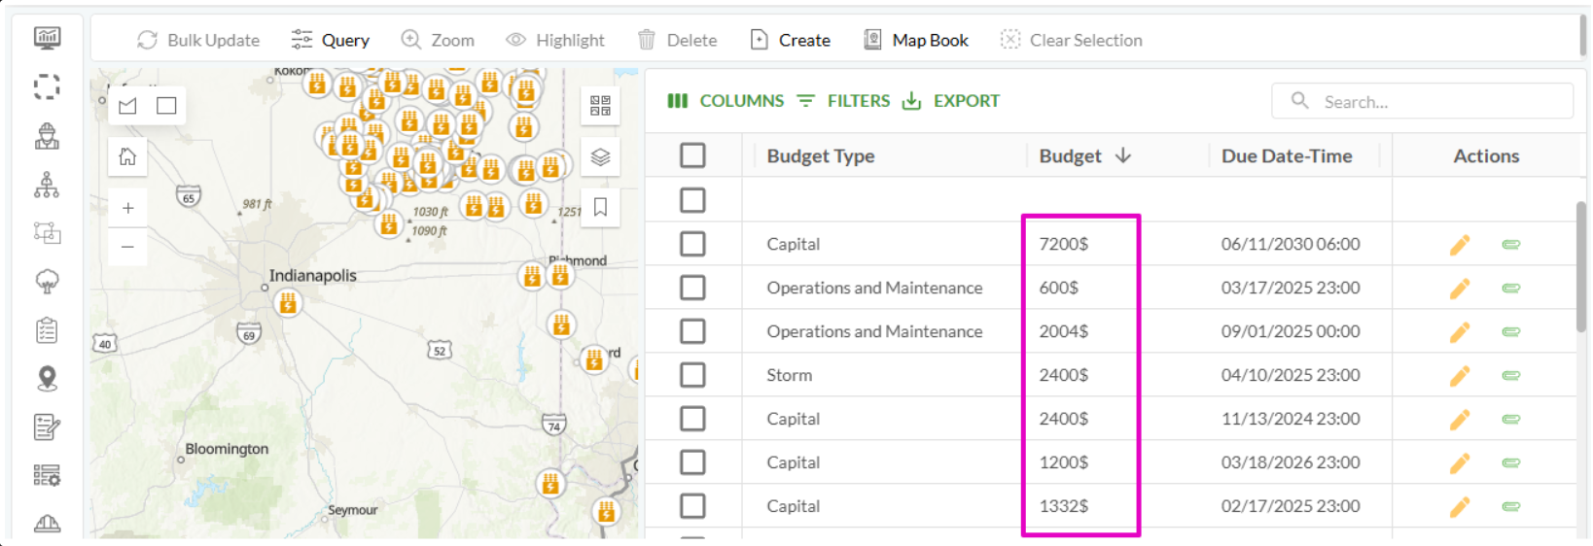Click Query in the top toolbar
Viewport: 1593px width, 546px height.
331,40
